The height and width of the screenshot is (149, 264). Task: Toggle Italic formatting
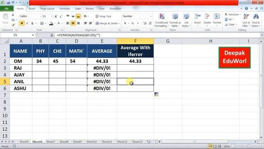coord(27,23)
